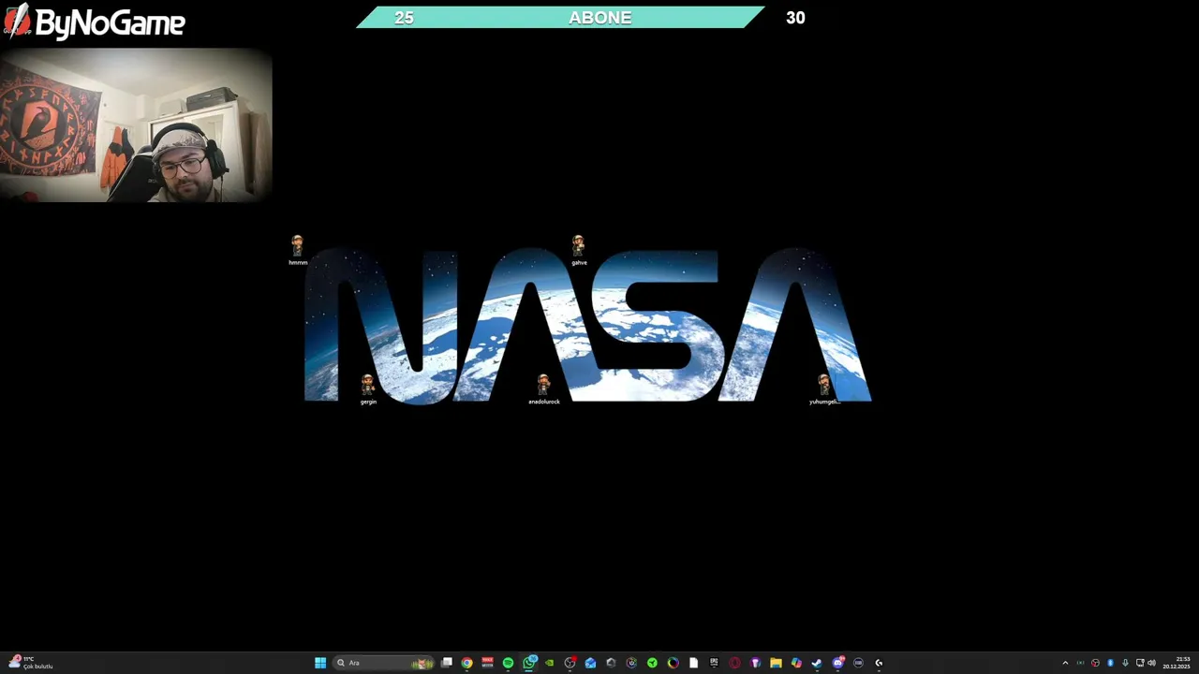Open the yuhumgeli desktop shortcut
This screenshot has height=674, width=1199.
824,389
